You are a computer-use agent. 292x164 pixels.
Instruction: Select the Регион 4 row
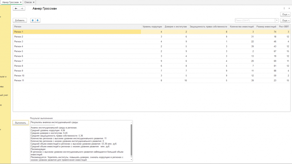coord(152,46)
